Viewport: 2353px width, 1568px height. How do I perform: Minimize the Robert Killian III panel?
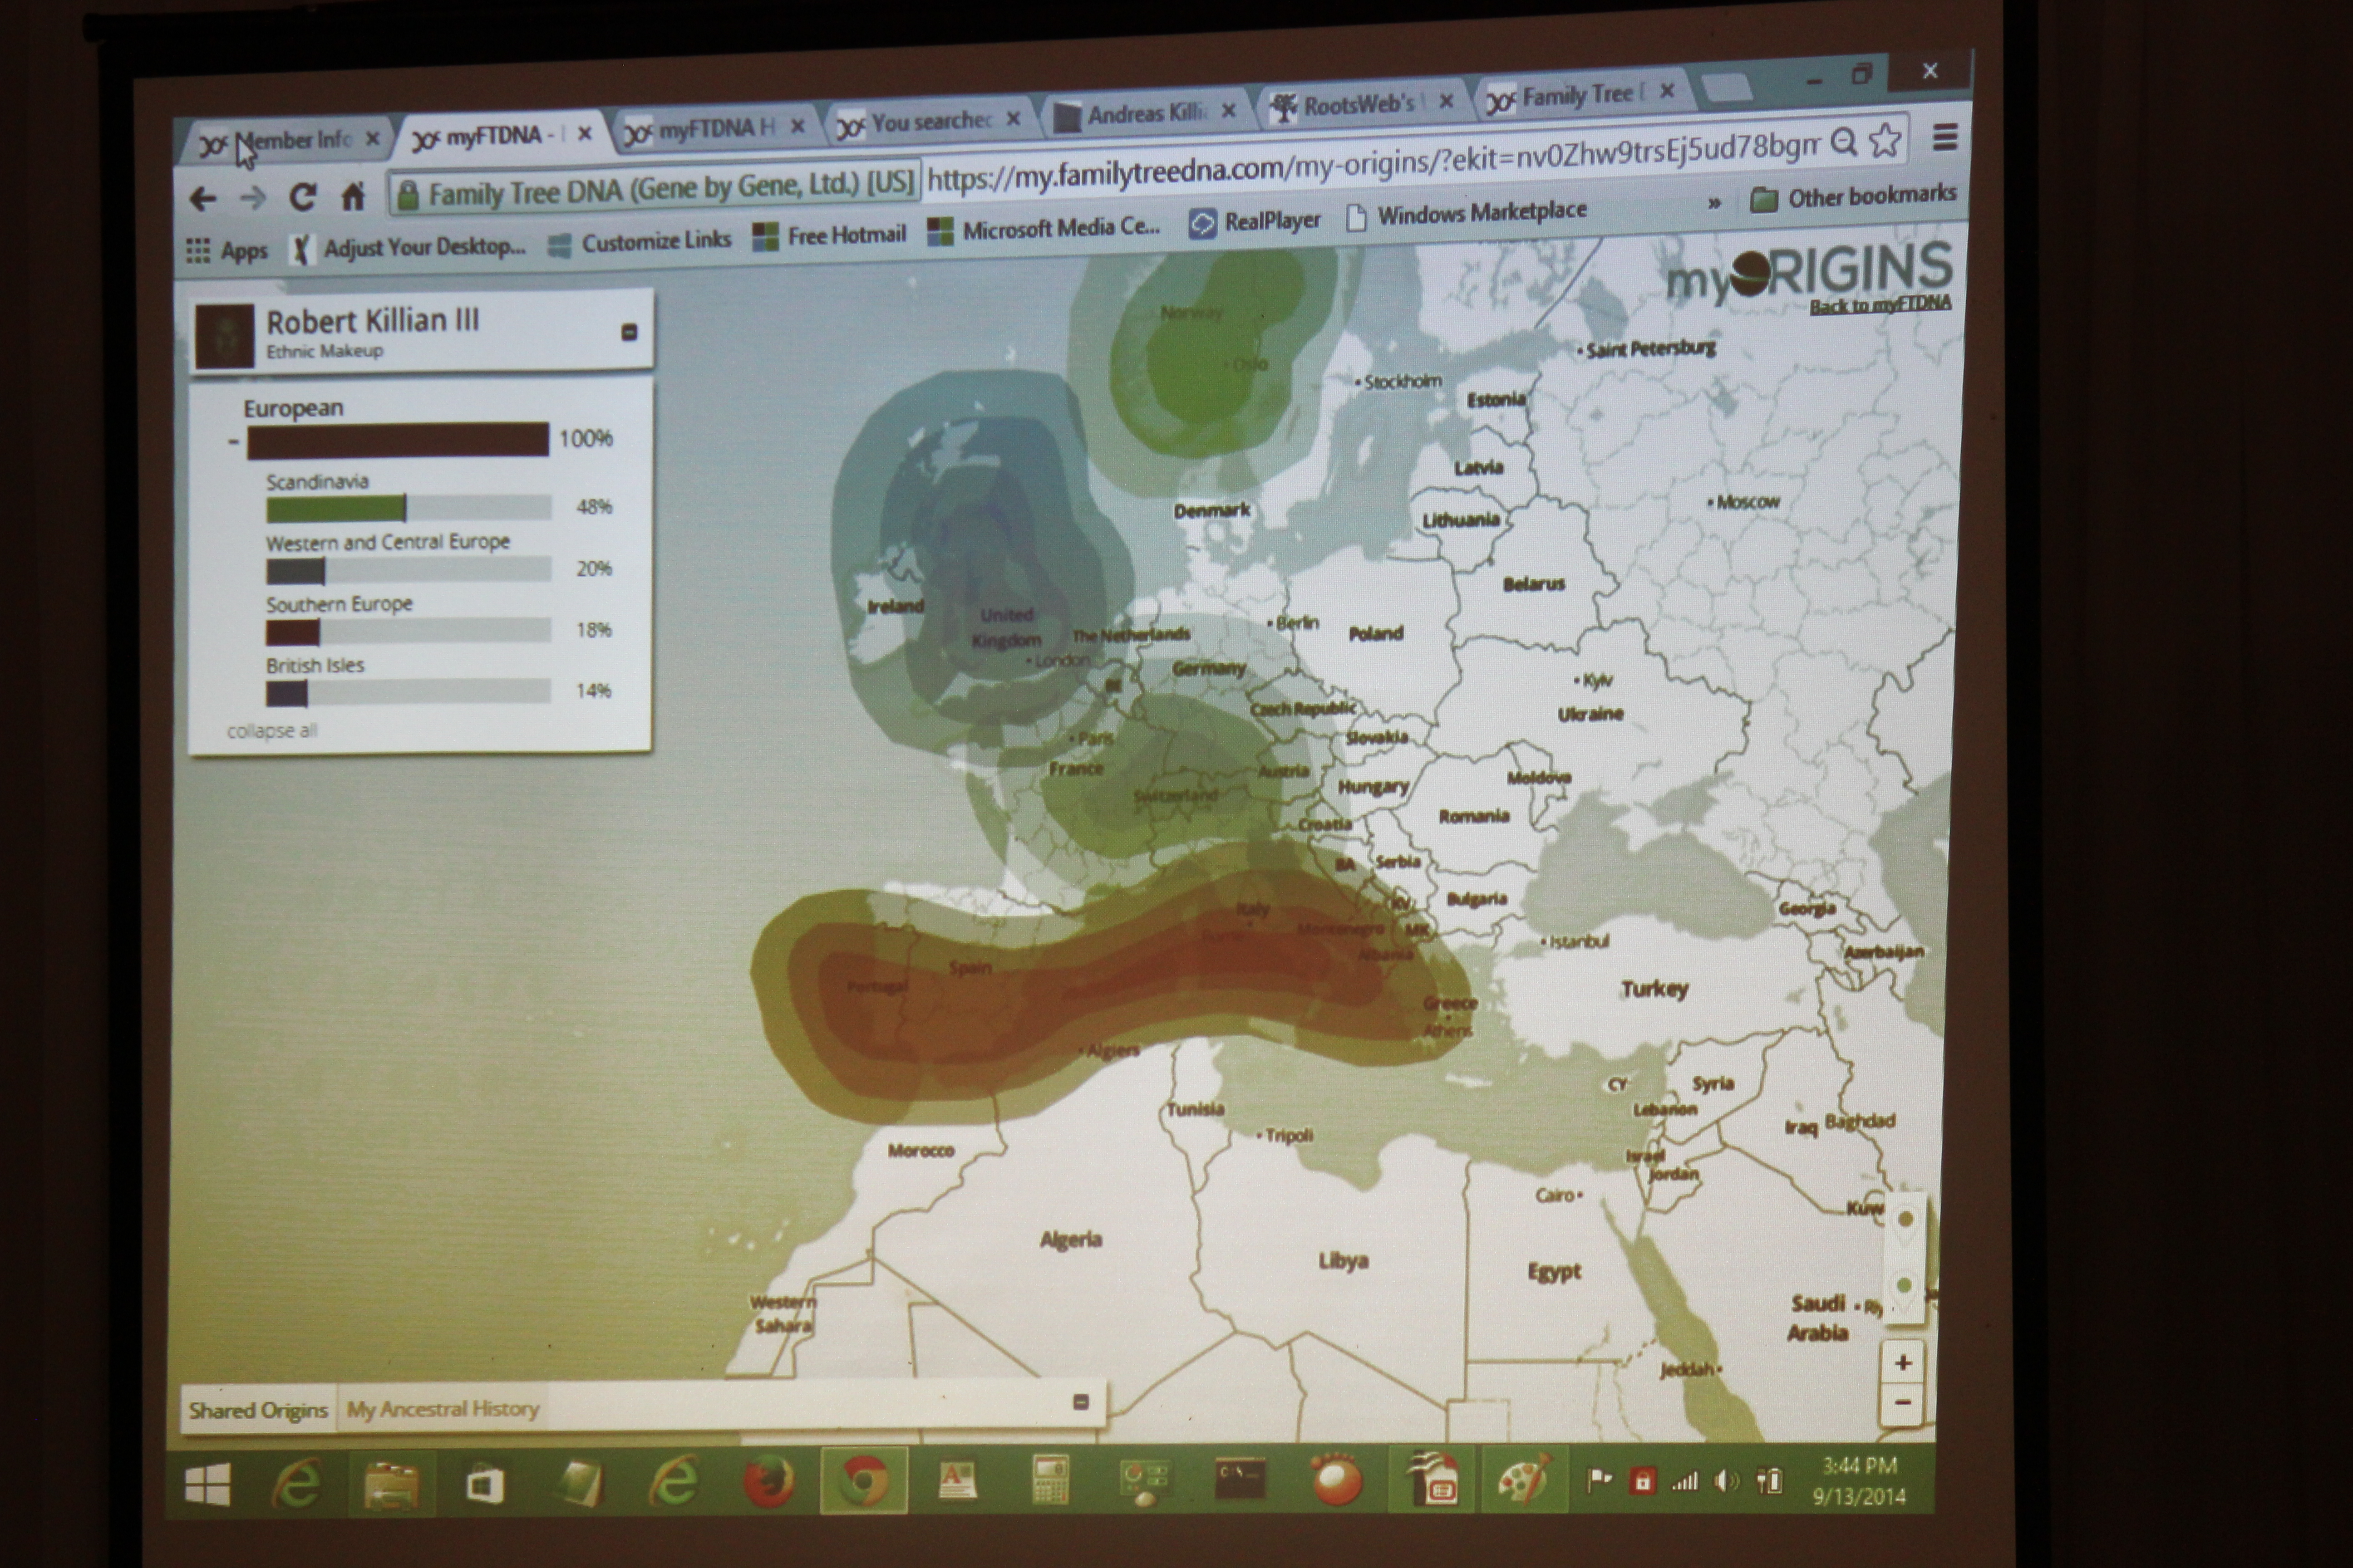pos(629,332)
